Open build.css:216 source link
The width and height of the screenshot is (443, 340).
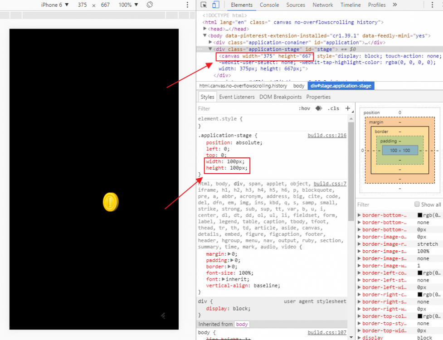tap(327, 135)
